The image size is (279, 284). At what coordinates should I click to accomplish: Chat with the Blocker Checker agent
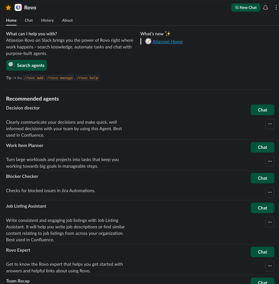click(262, 178)
